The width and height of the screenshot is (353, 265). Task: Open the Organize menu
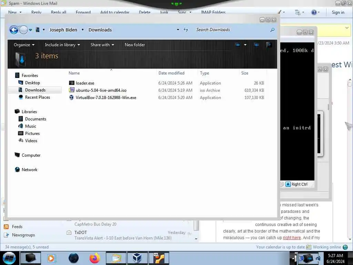(24, 45)
